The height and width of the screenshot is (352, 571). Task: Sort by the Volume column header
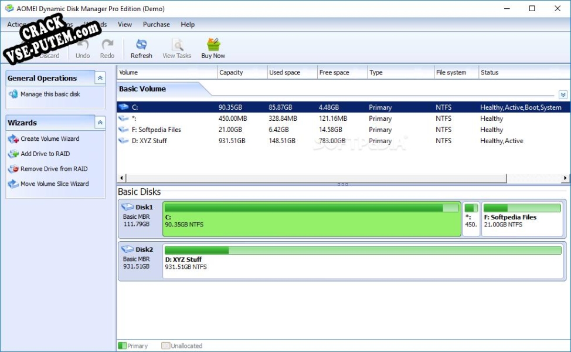166,72
